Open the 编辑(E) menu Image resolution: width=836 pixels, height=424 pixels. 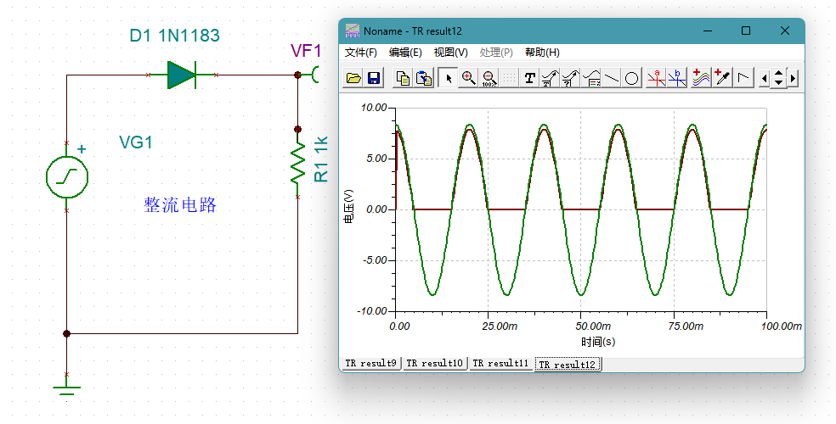[405, 53]
